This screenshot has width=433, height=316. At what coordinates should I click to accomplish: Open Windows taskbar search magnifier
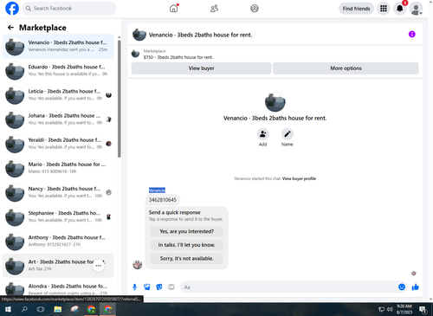(24, 309)
